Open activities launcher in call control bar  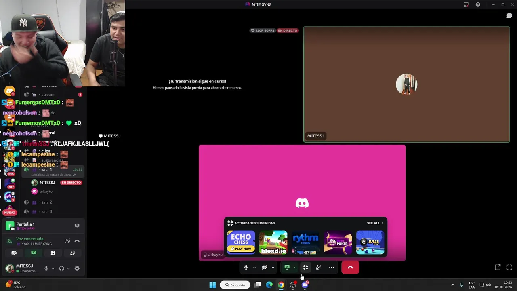point(305,267)
